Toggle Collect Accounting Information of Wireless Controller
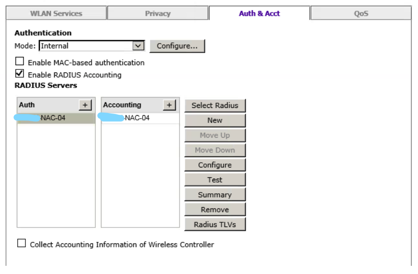This screenshot has height=274, width=418. (22, 244)
